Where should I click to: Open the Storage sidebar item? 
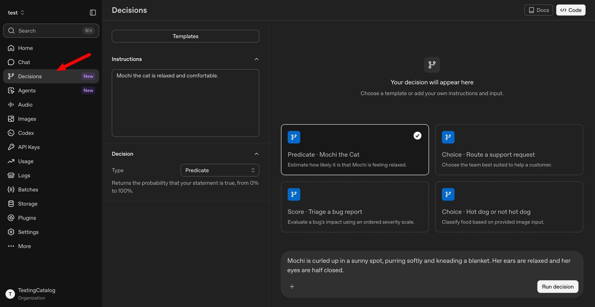point(51,204)
